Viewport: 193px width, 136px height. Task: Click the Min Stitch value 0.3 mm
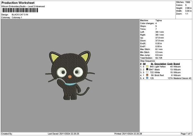click(x=159, y=52)
